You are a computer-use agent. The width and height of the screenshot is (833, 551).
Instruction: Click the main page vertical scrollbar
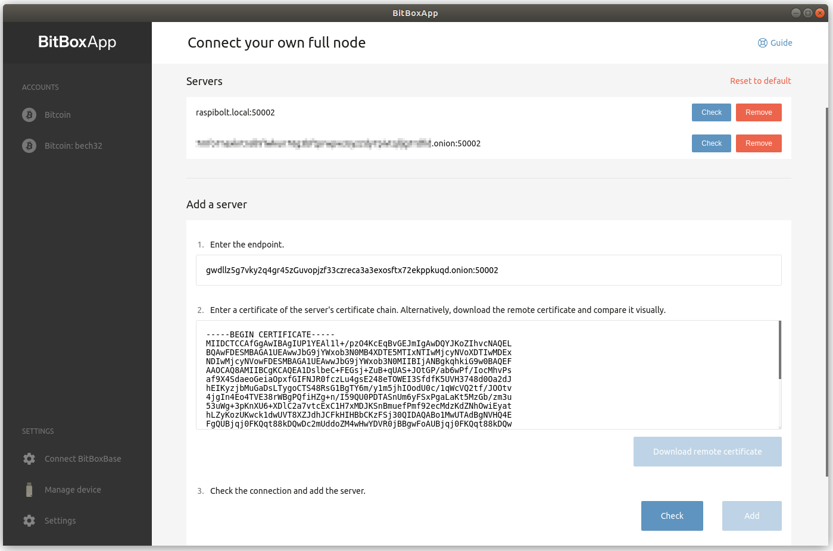click(x=826, y=292)
